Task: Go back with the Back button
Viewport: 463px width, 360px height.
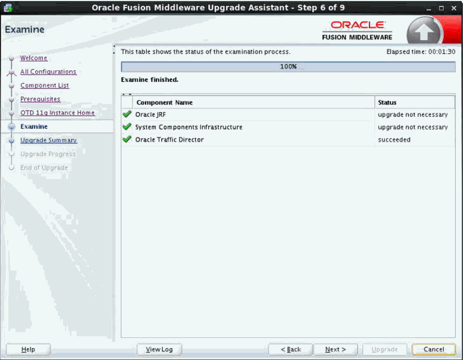Action: click(291, 349)
